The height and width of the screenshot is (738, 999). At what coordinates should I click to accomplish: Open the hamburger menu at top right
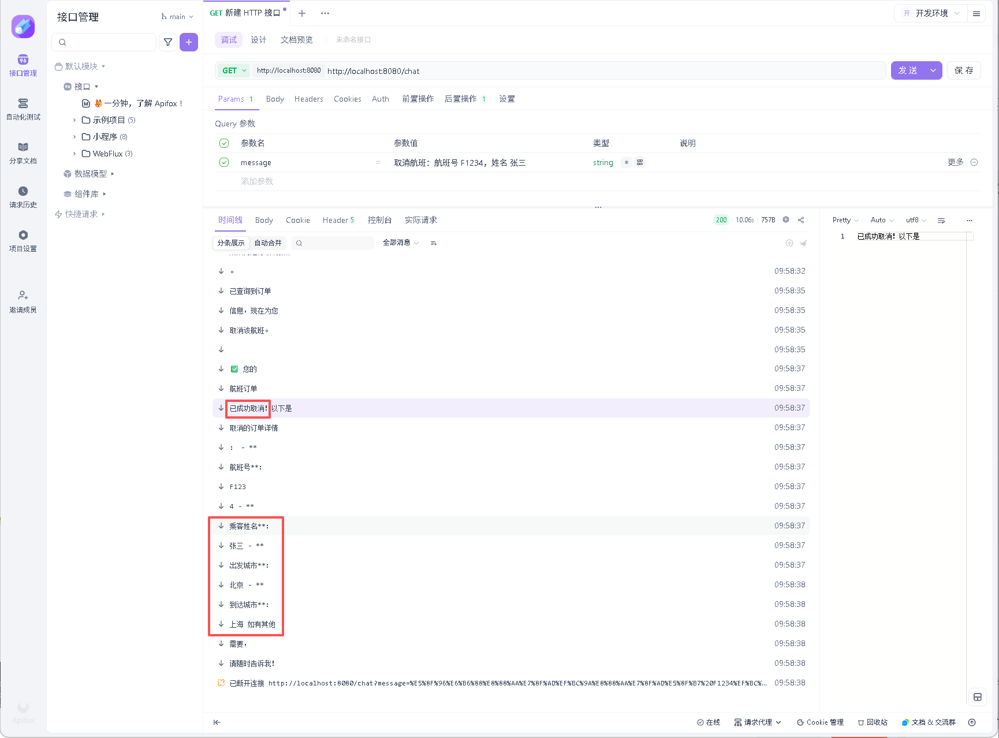coord(976,13)
